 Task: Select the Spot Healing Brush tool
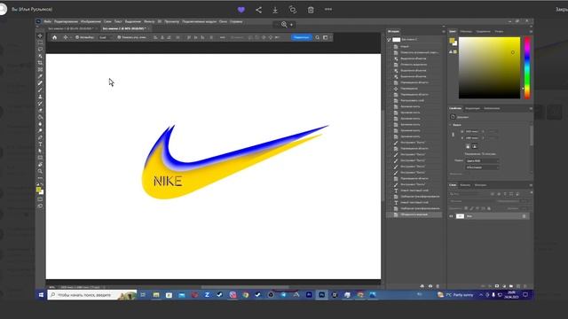[40, 83]
